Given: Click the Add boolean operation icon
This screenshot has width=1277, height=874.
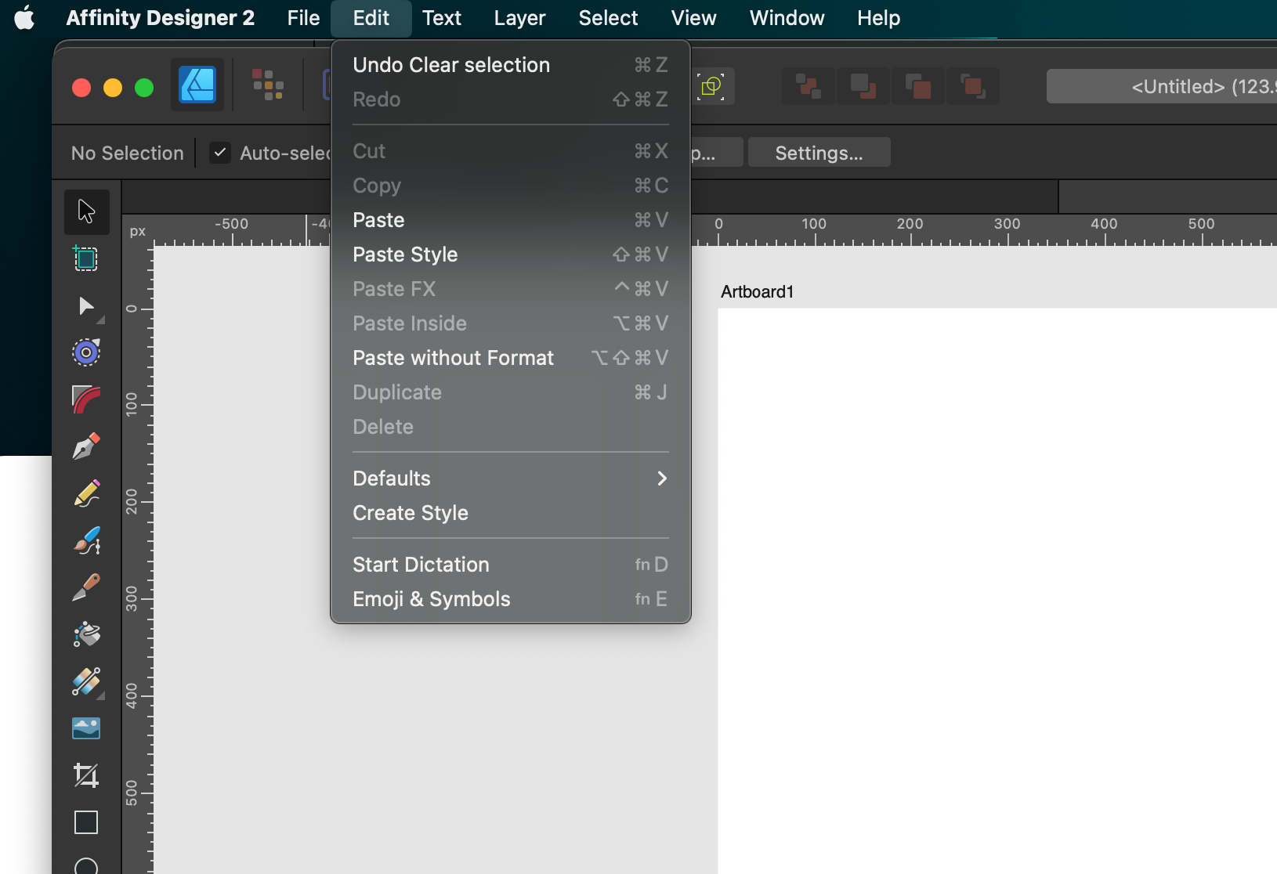Looking at the screenshot, I should point(808,86).
